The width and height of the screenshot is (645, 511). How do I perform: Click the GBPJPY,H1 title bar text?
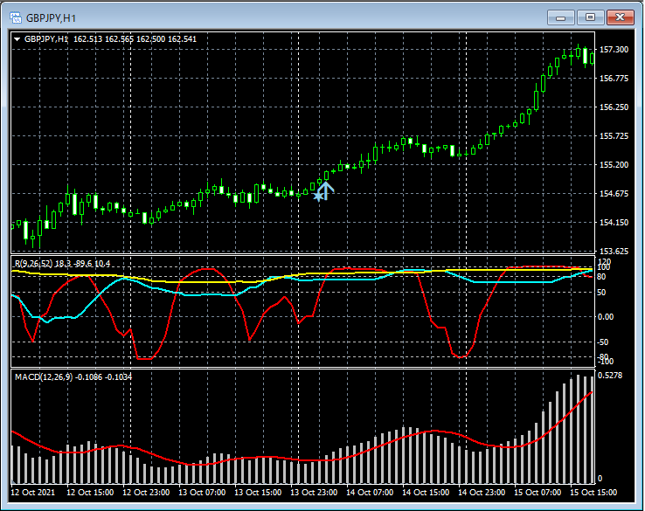51,17
